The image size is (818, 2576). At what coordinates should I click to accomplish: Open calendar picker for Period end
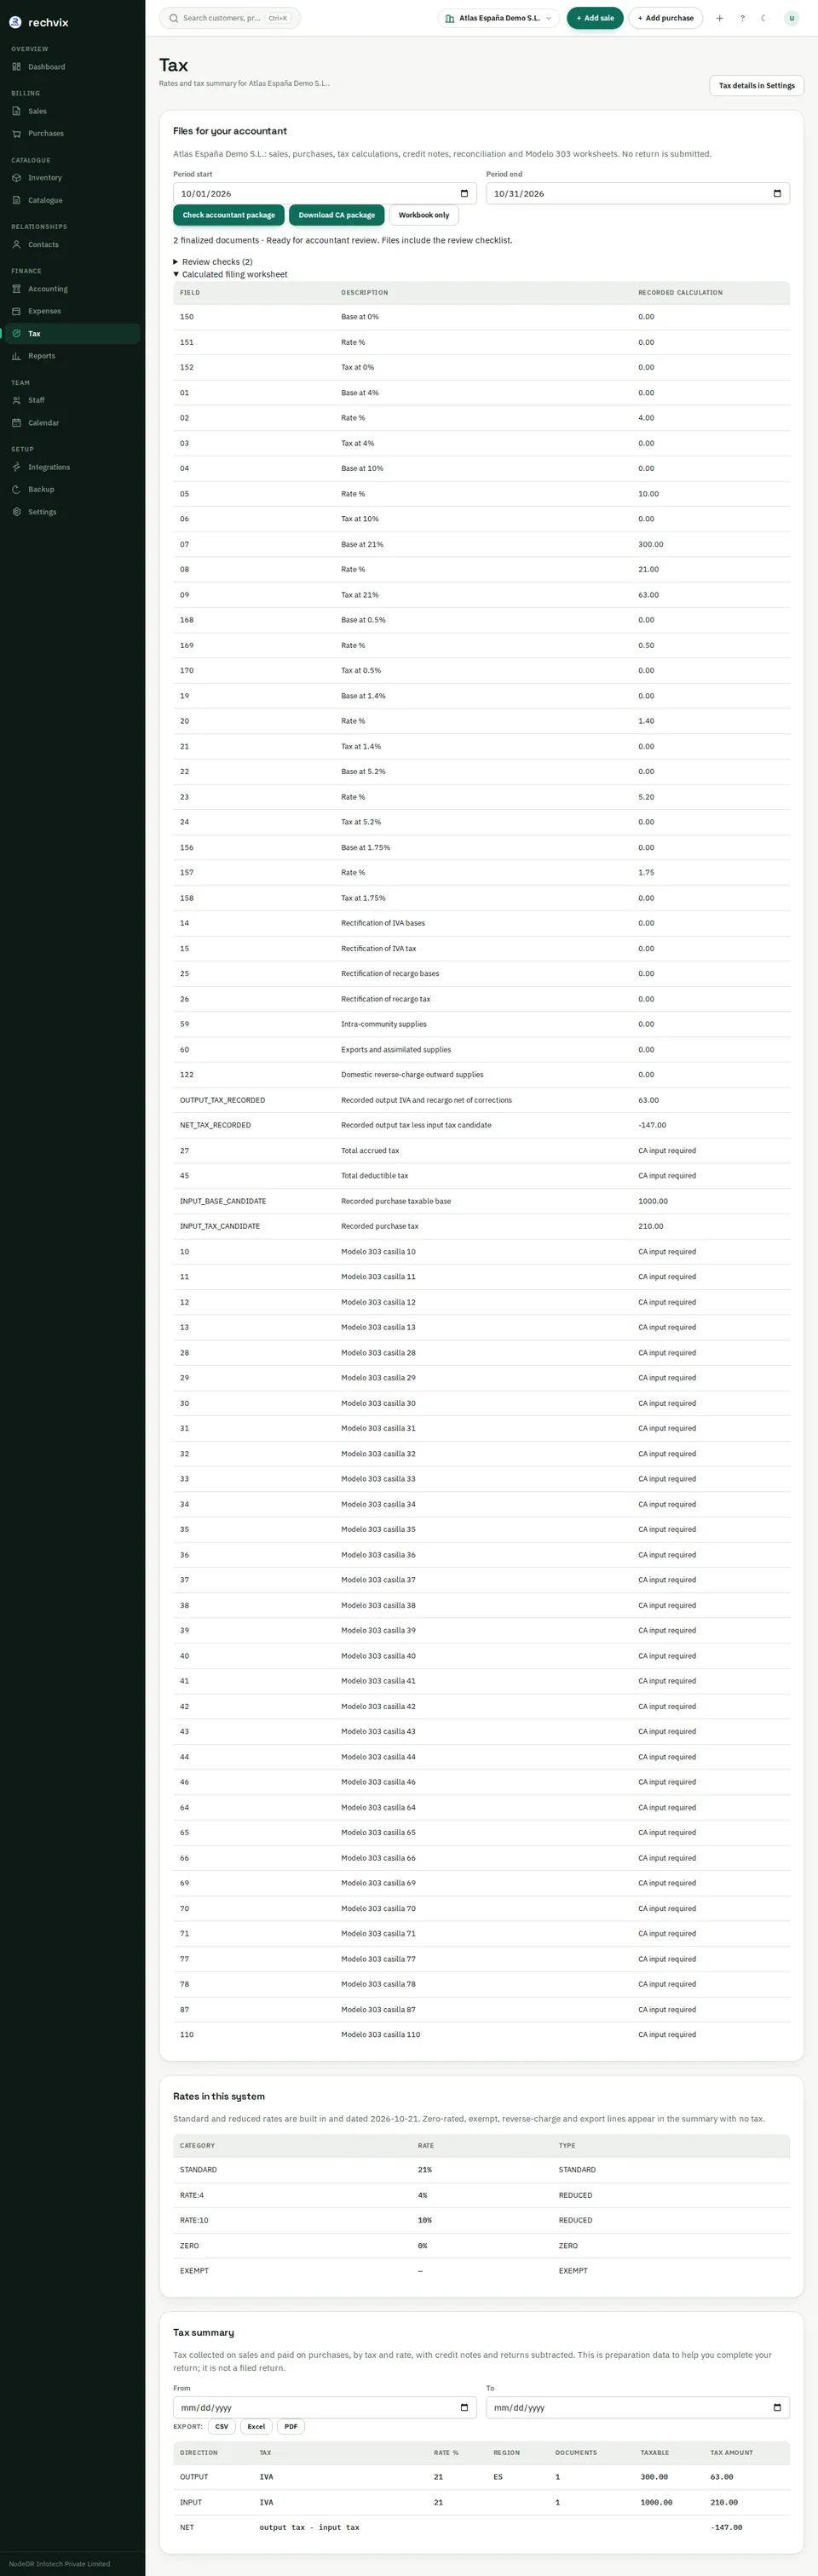click(x=777, y=194)
